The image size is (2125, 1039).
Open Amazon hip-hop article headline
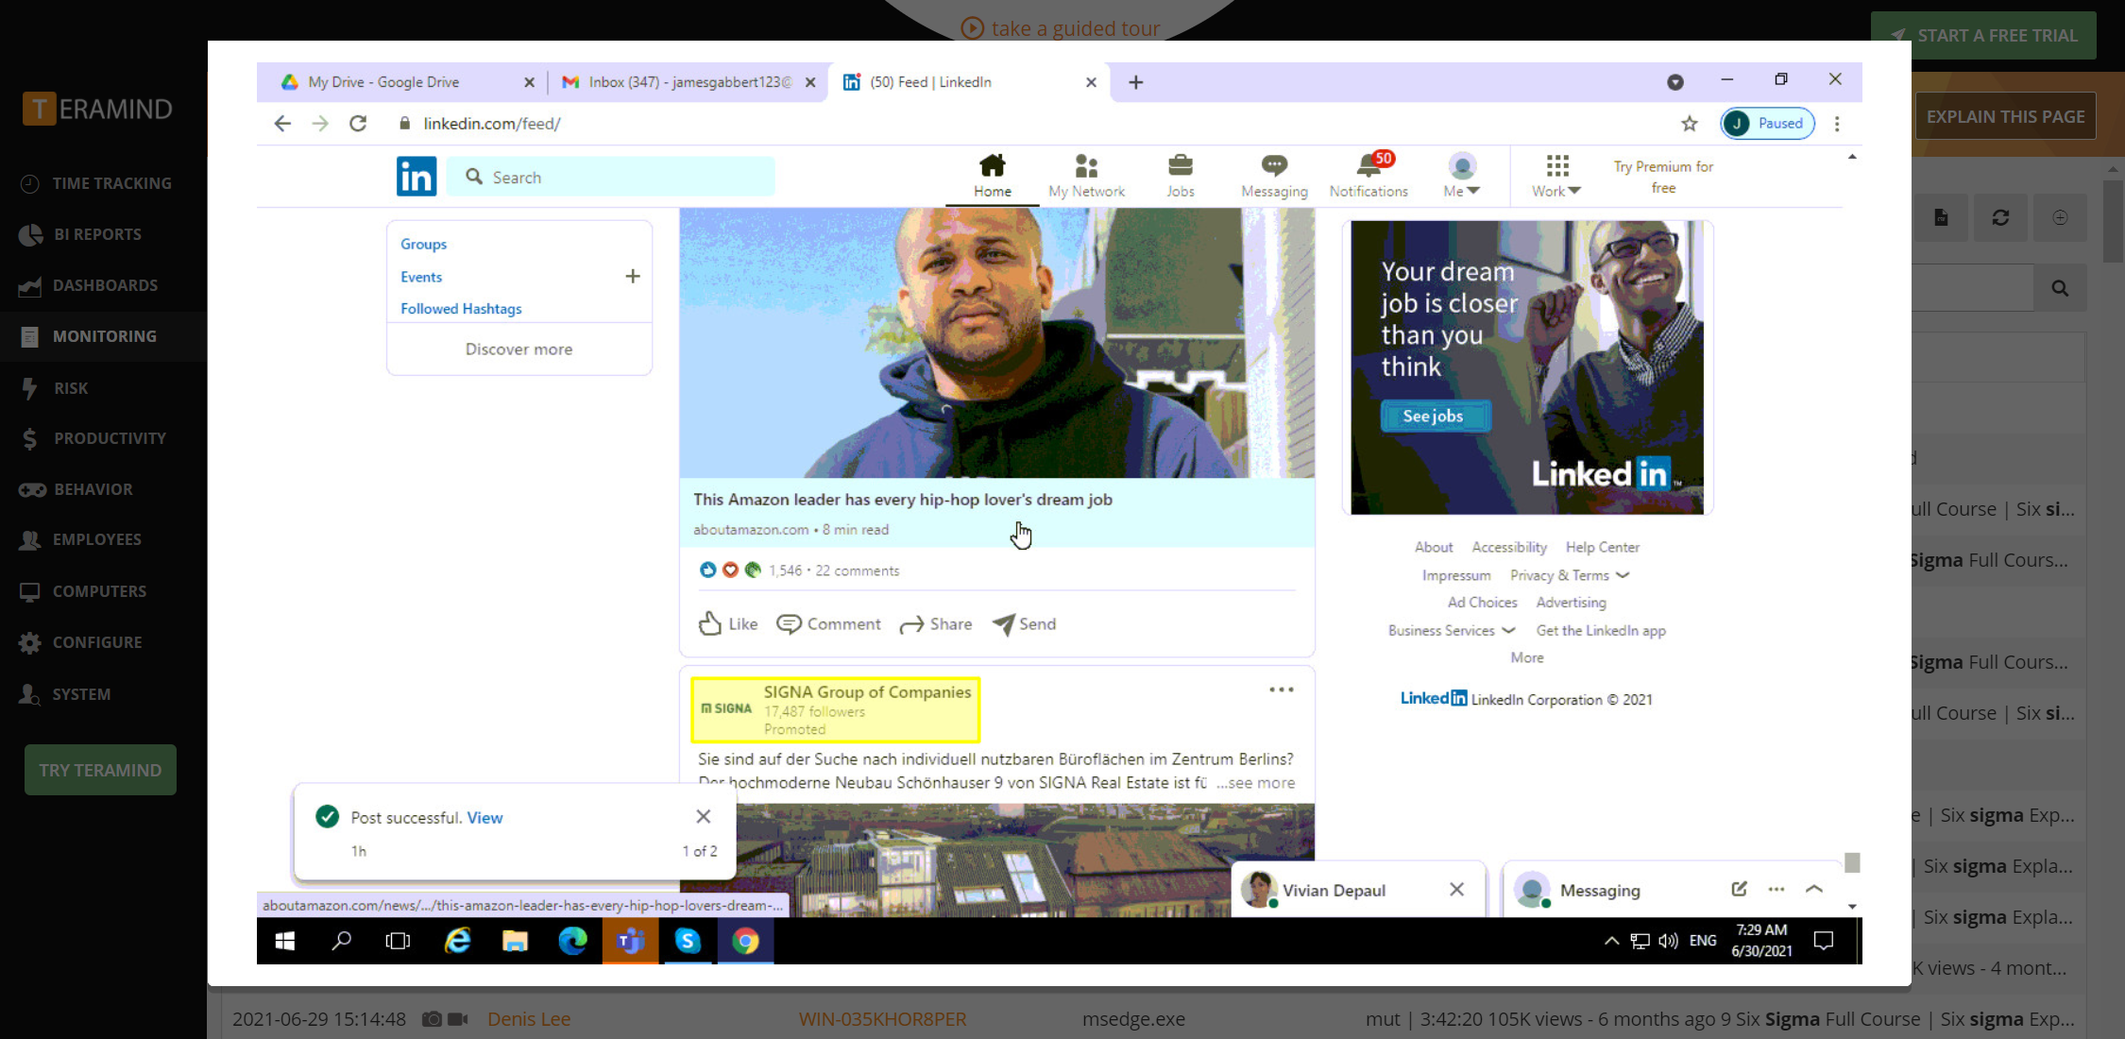coord(903,500)
